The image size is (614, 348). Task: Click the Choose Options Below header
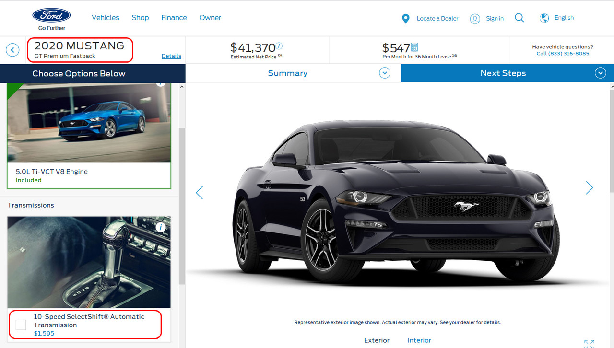point(79,73)
